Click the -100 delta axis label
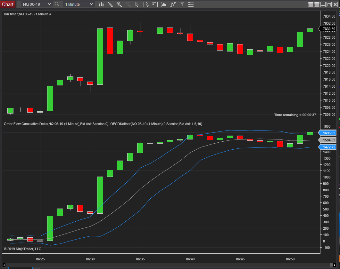Image resolution: width=340 pixels, height=269 pixels. click(x=326, y=248)
